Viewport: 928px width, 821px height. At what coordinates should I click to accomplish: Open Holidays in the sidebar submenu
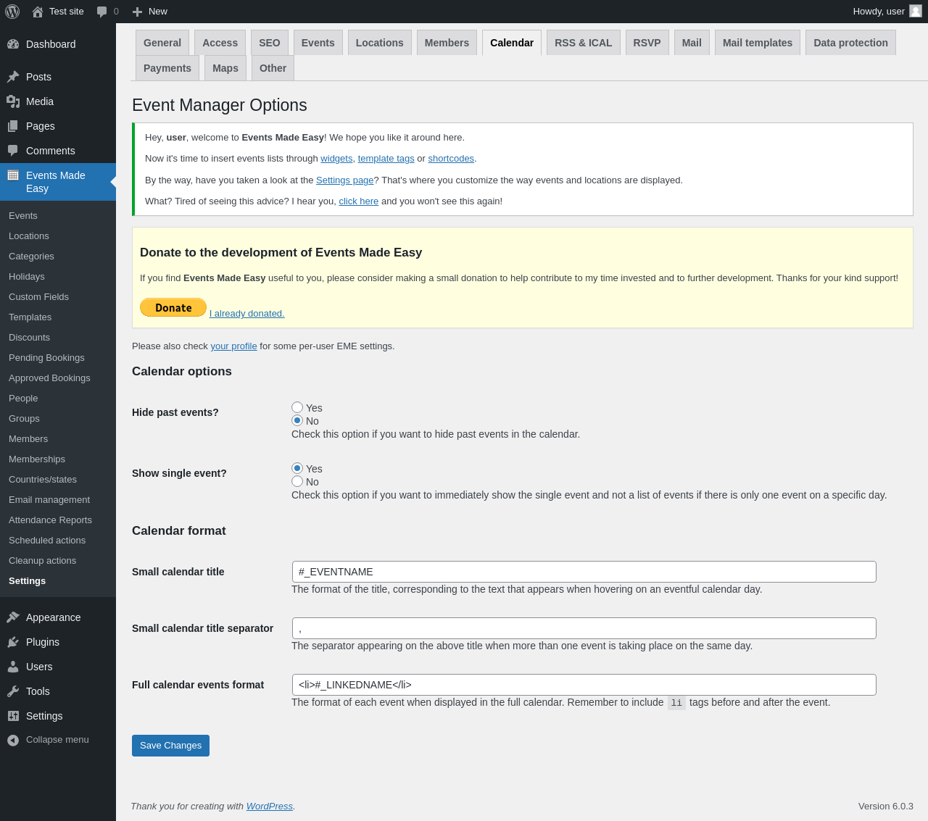[x=27, y=277]
